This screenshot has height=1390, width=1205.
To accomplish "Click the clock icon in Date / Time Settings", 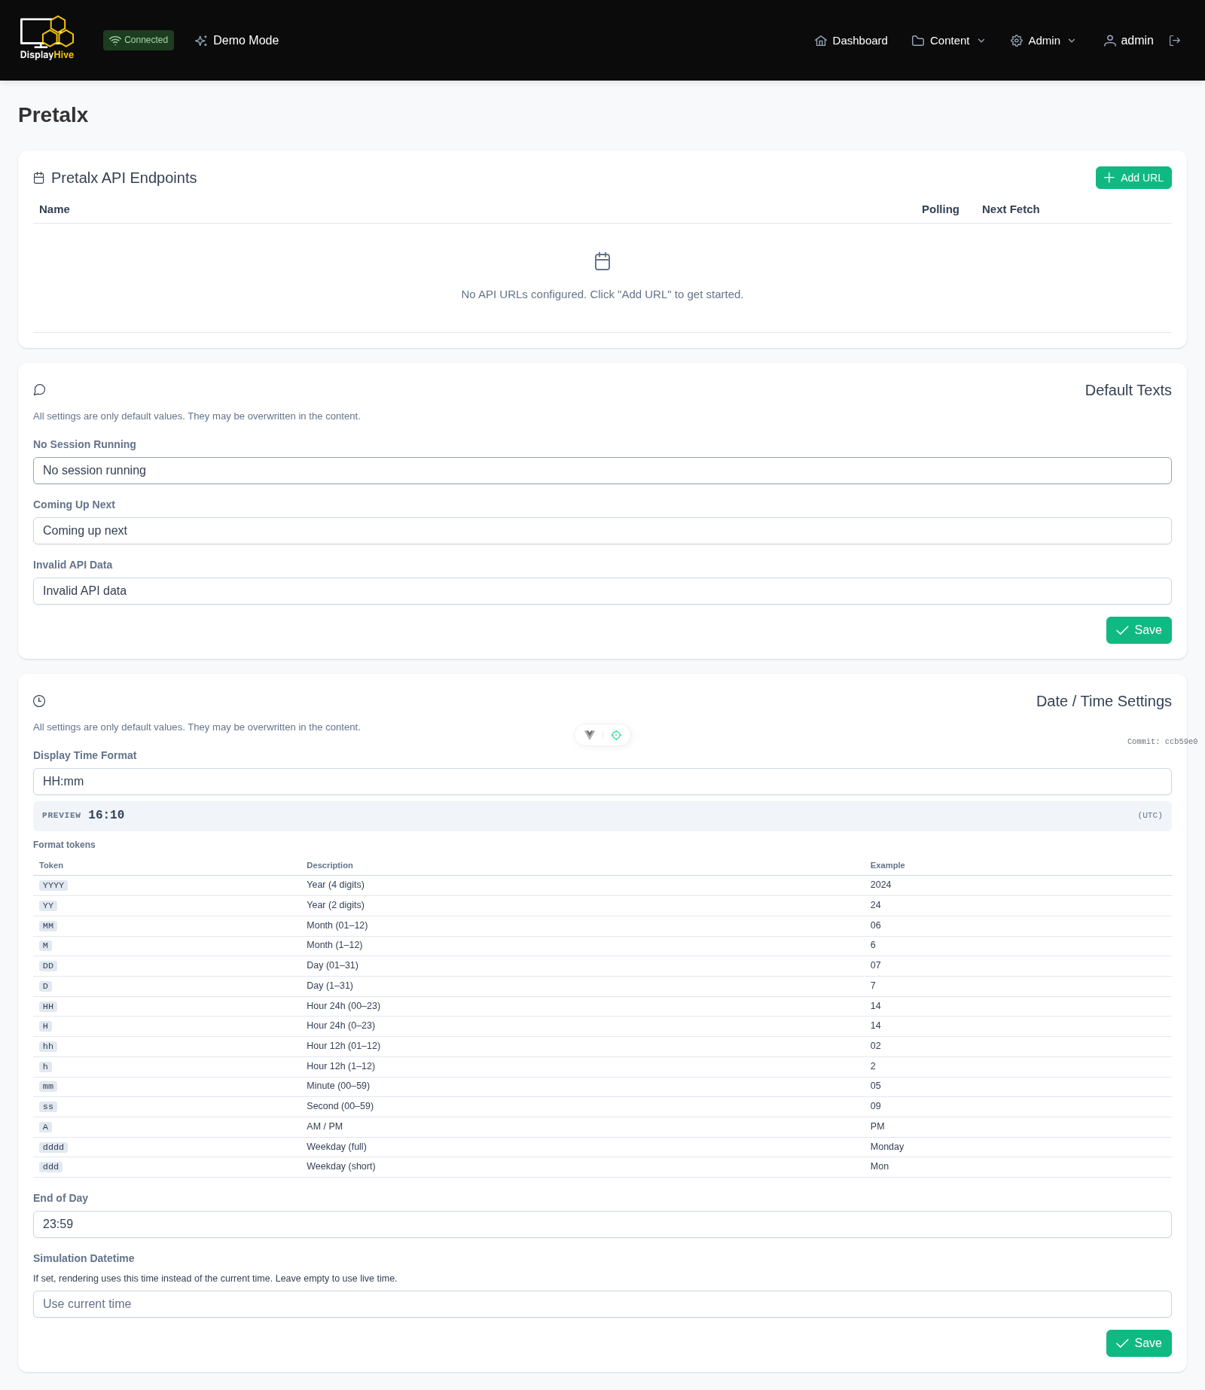I will tap(40, 701).
